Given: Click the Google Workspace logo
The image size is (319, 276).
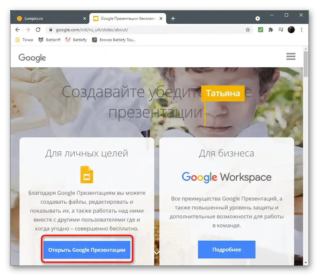Looking at the screenshot, I should pos(227,177).
